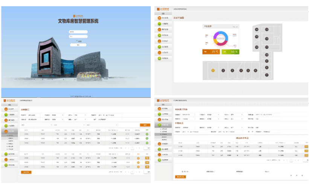Open the dropdown in storeroom chart card header
309x187 pixels.
tap(235, 27)
